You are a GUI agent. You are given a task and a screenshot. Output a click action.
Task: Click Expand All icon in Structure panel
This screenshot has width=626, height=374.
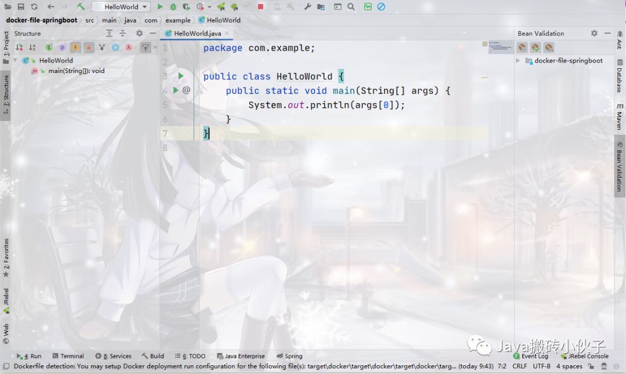[x=109, y=33]
